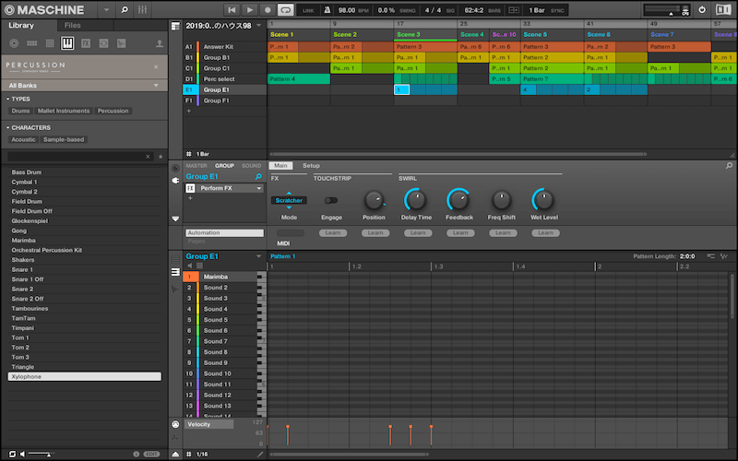The height and width of the screenshot is (461, 738).
Task: Step the FX Mode up from Scratcher
Action: click(x=289, y=193)
